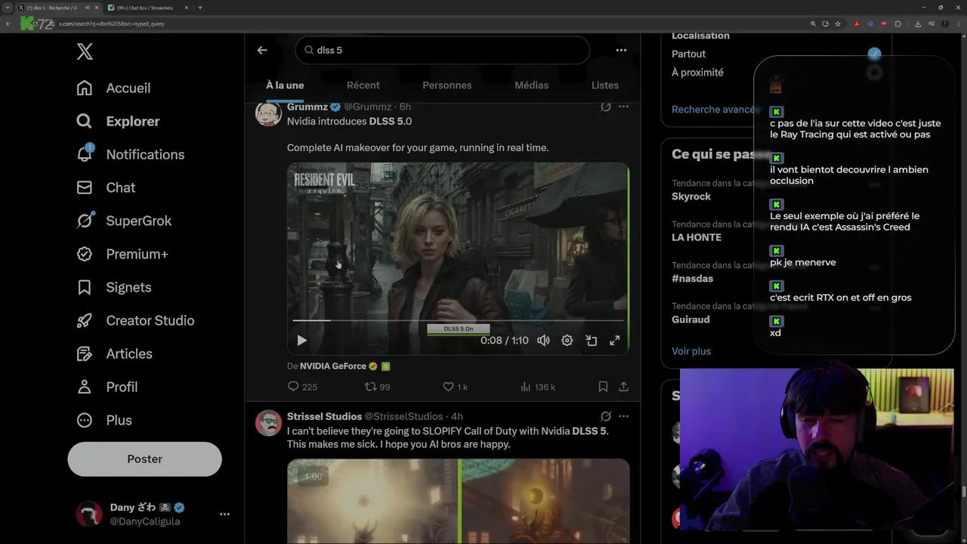Click Strissel Studios author name
The height and width of the screenshot is (544, 967).
[x=324, y=416]
